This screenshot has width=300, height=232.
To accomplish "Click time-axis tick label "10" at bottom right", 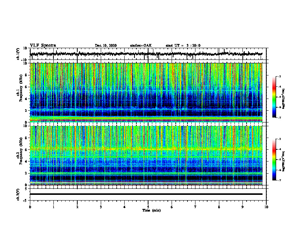I will pos(266,207).
